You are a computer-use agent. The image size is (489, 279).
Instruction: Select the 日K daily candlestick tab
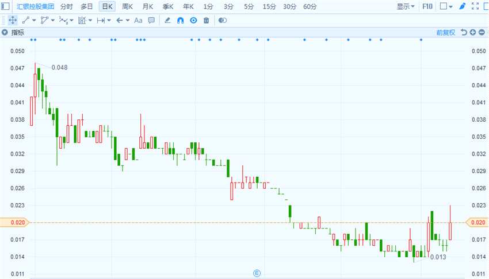(x=107, y=6)
